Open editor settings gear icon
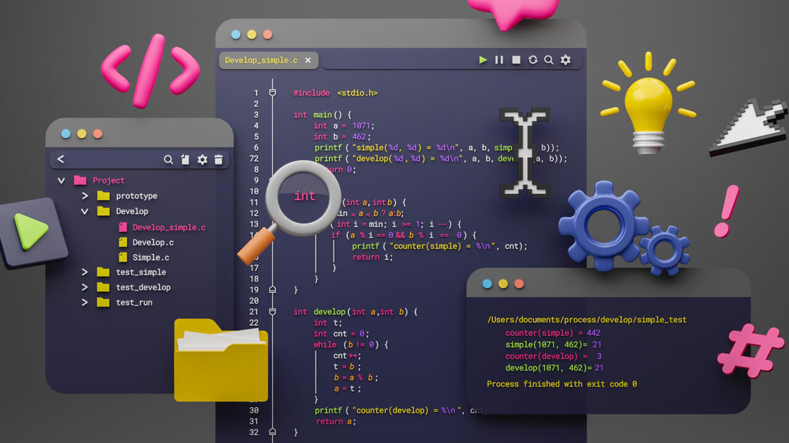Viewport: 789px width, 443px height. [x=565, y=60]
